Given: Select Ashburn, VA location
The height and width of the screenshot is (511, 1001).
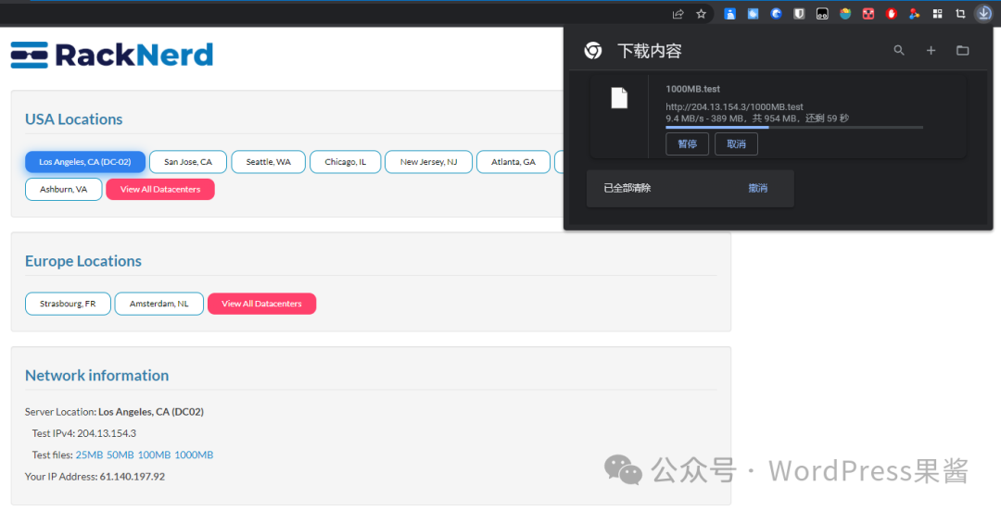Looking at the screenshot, I should pos(63,190).
